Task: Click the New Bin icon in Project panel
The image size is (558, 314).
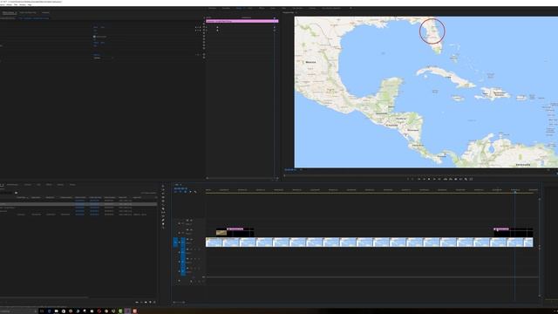Action: (x=146, y=303)
